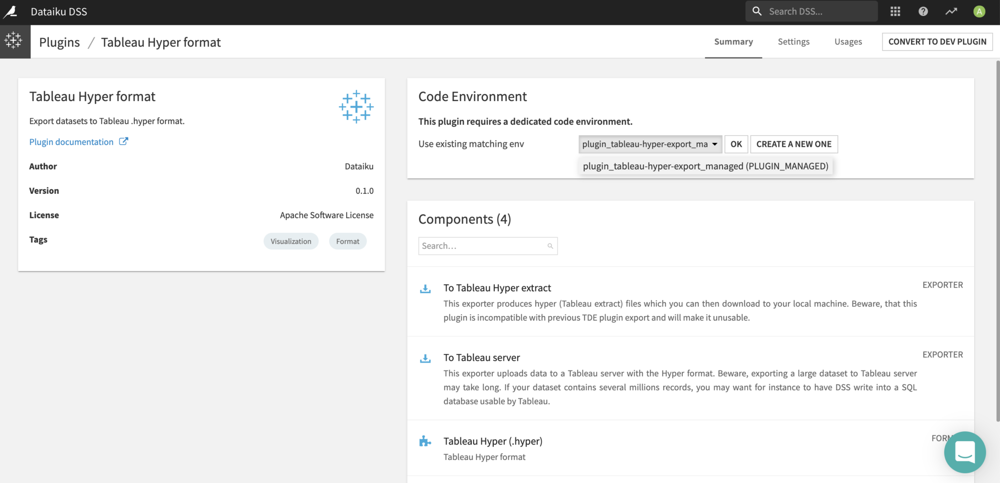The width and height of the screenshot is (1000, 483).
Task: Open the green user avatar menu
Action: click(x=979, y=11)
